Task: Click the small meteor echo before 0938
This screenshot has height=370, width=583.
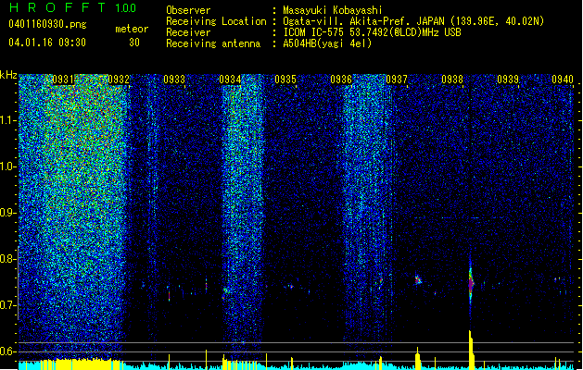Action: tap(418, 280)
